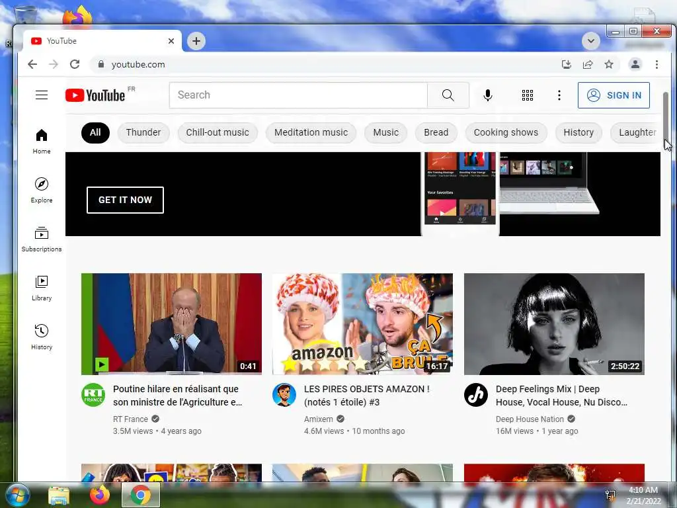Select the Cooking shows chip
The height and width of the screenshot is (508, 677).
click(x=506, y=132)
